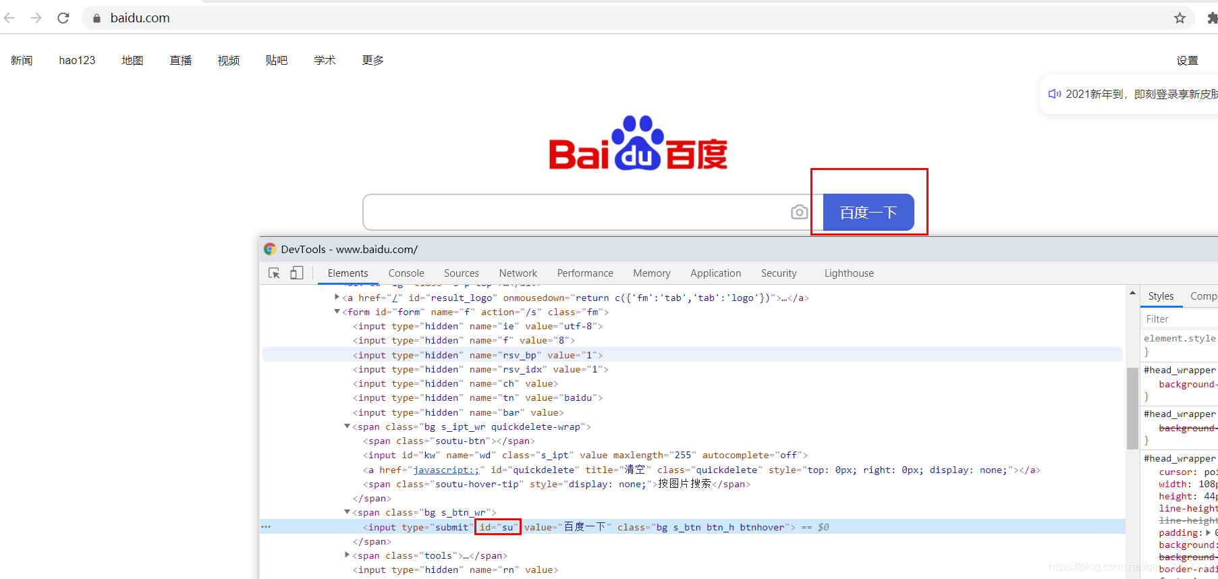Screen dimensions: 1218x579
Task: Click the address bar URL baidu.com
Action: (x=140, y=18)
